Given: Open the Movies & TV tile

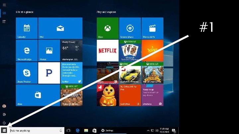Looking at the screenshot, I should [x=152, y=28].
